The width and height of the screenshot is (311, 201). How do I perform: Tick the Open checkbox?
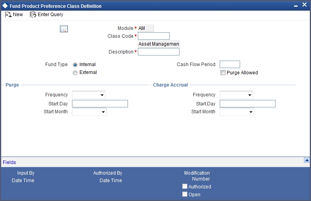click(185, 194)
